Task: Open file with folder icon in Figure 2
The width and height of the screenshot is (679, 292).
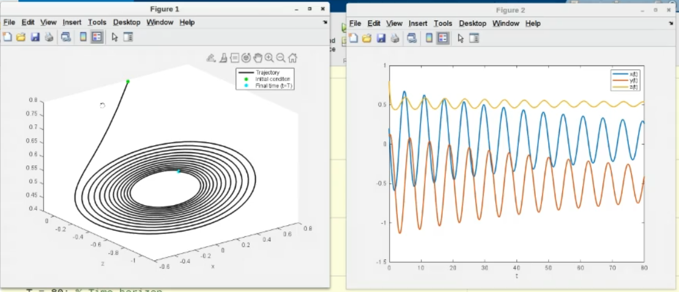Action: pos(367,38)
